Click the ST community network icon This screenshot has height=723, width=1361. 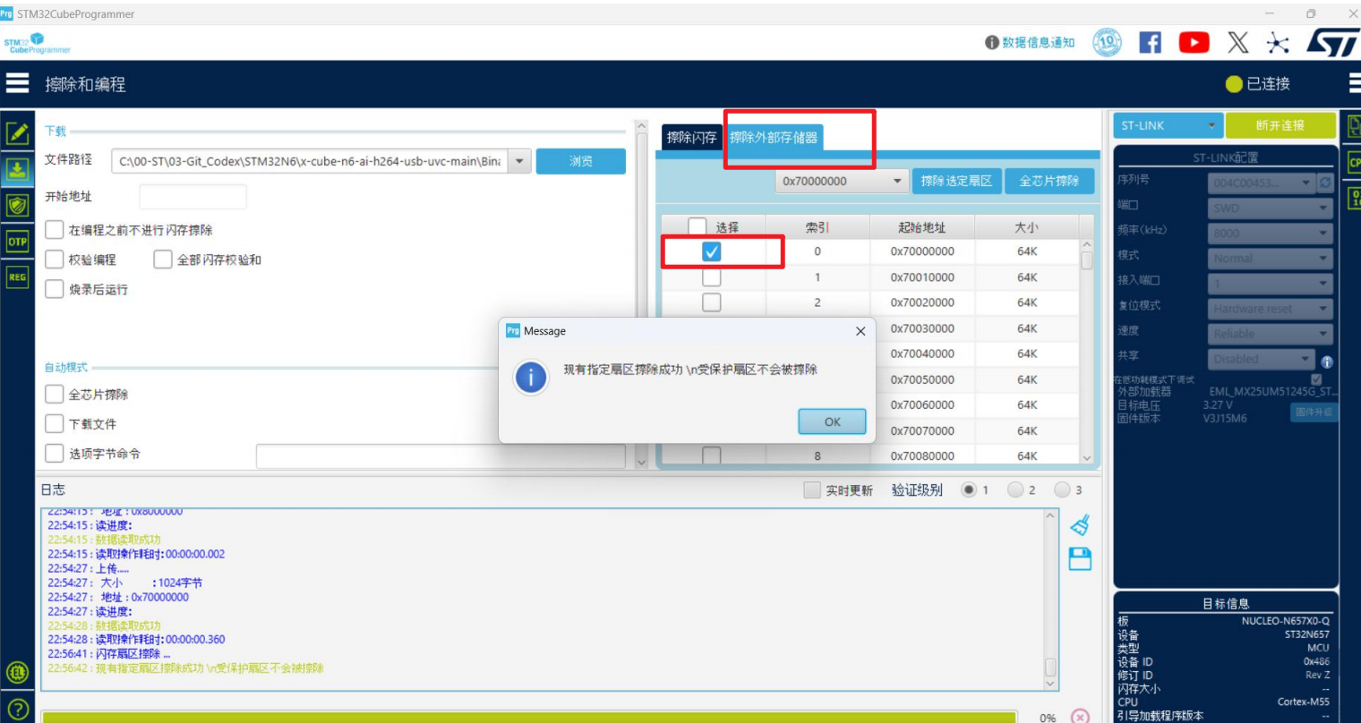(1278, 42)
